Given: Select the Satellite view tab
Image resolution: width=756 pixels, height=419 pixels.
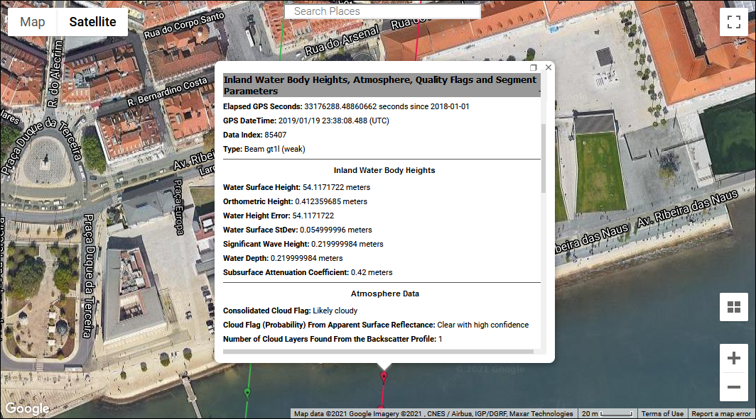Looking at the screenshot, I should click(x=92, y=22).
